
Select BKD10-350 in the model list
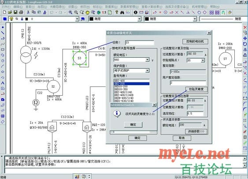(x=131, y=89)
